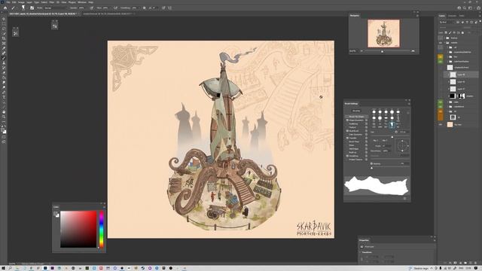
Task: Switch to the Channels tab
Action: [x=452, y=16]
